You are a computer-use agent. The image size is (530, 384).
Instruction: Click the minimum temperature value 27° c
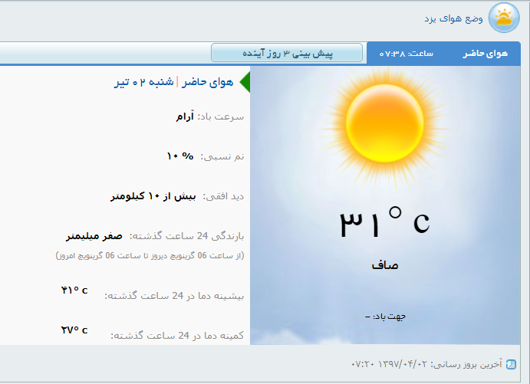click(74, 330)
